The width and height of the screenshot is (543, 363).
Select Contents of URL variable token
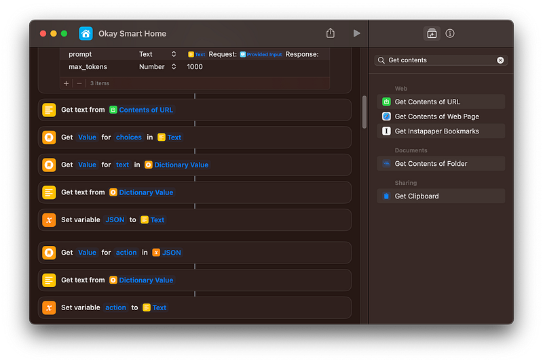click(141, 110)
